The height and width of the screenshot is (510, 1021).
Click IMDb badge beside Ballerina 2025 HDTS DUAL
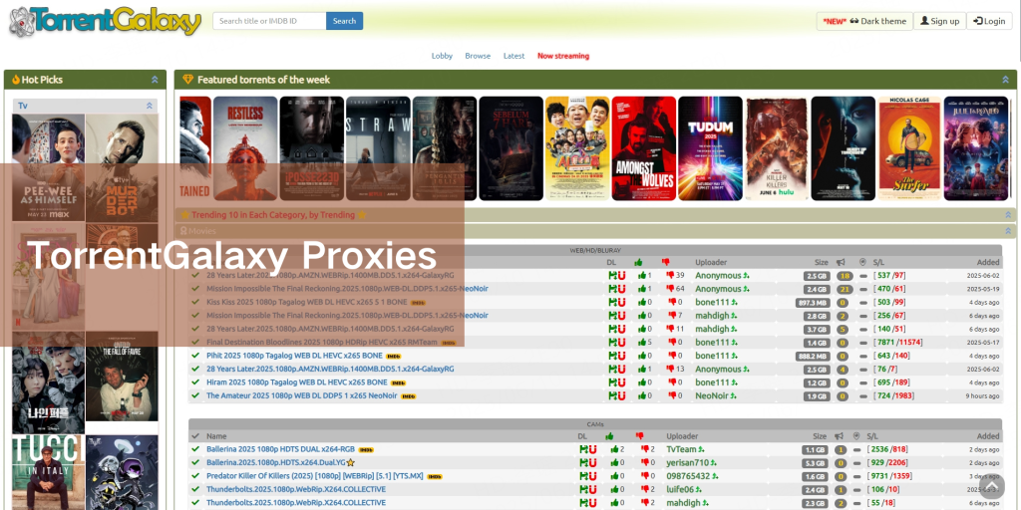point(366,449)
